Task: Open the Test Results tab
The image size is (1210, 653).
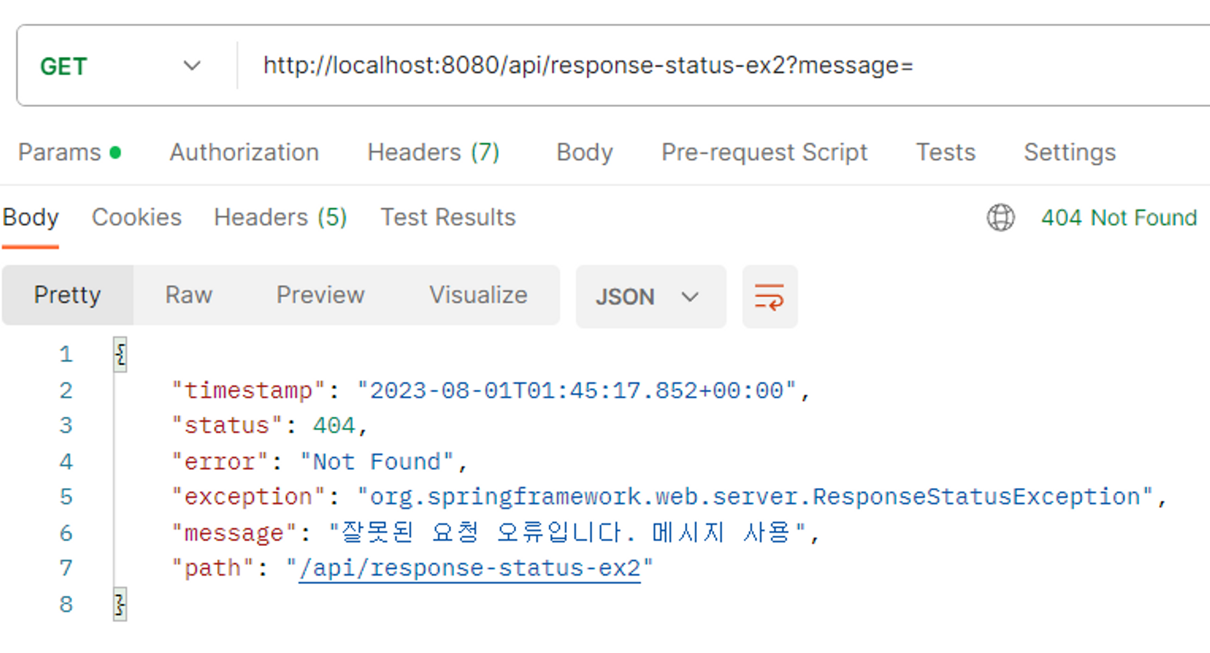Action: point(448,218)
